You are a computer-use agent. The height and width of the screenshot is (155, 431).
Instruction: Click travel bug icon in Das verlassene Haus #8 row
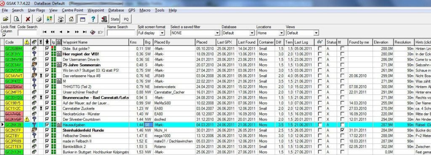pos(41,76)
